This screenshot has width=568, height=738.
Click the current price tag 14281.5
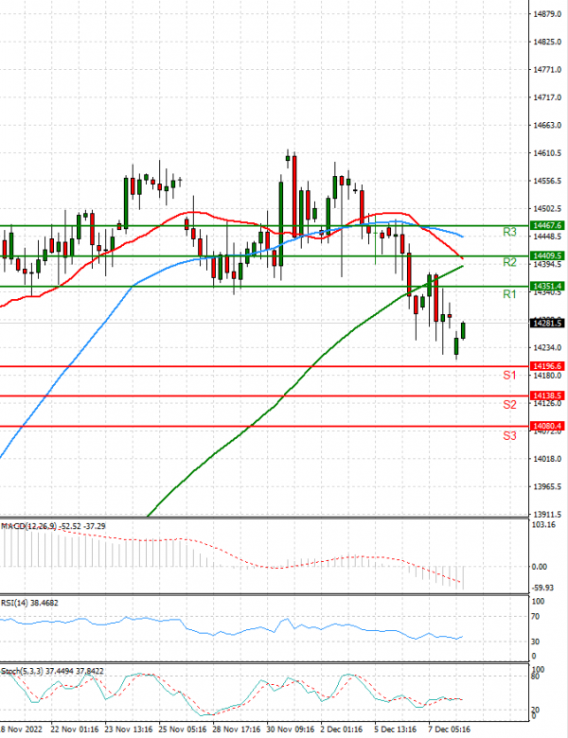tap(548, 323)
